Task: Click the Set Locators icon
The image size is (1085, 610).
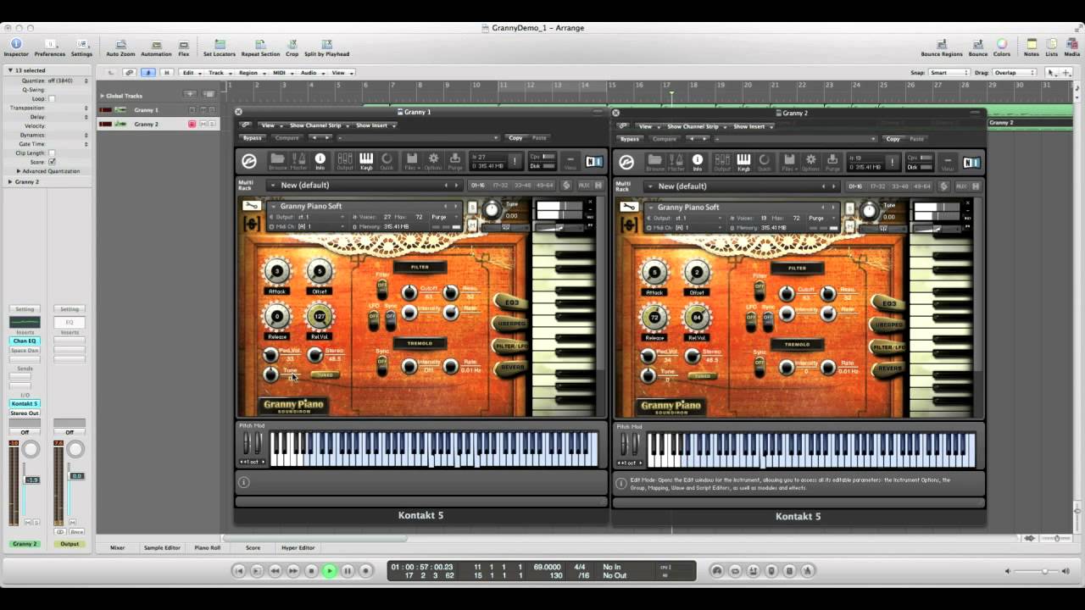Action: [x=220, y=47]
